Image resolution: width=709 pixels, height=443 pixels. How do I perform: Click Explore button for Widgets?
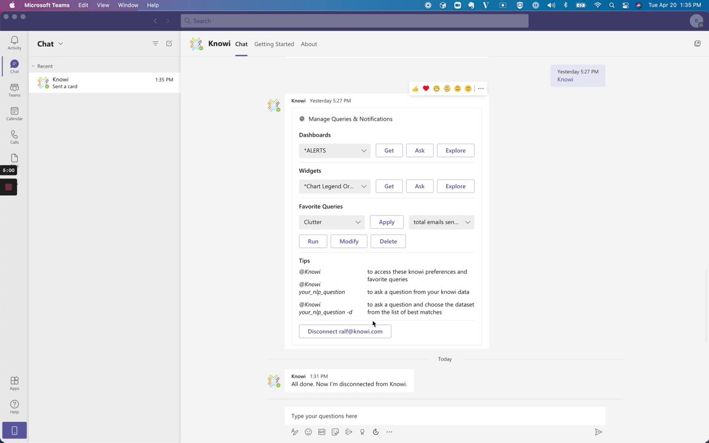pos(455,186)
